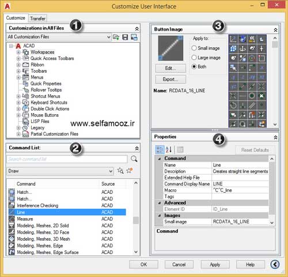This screenshot has height=277, width=288.
Task: Save all customization files with disk icon
Action: (125, 37)
